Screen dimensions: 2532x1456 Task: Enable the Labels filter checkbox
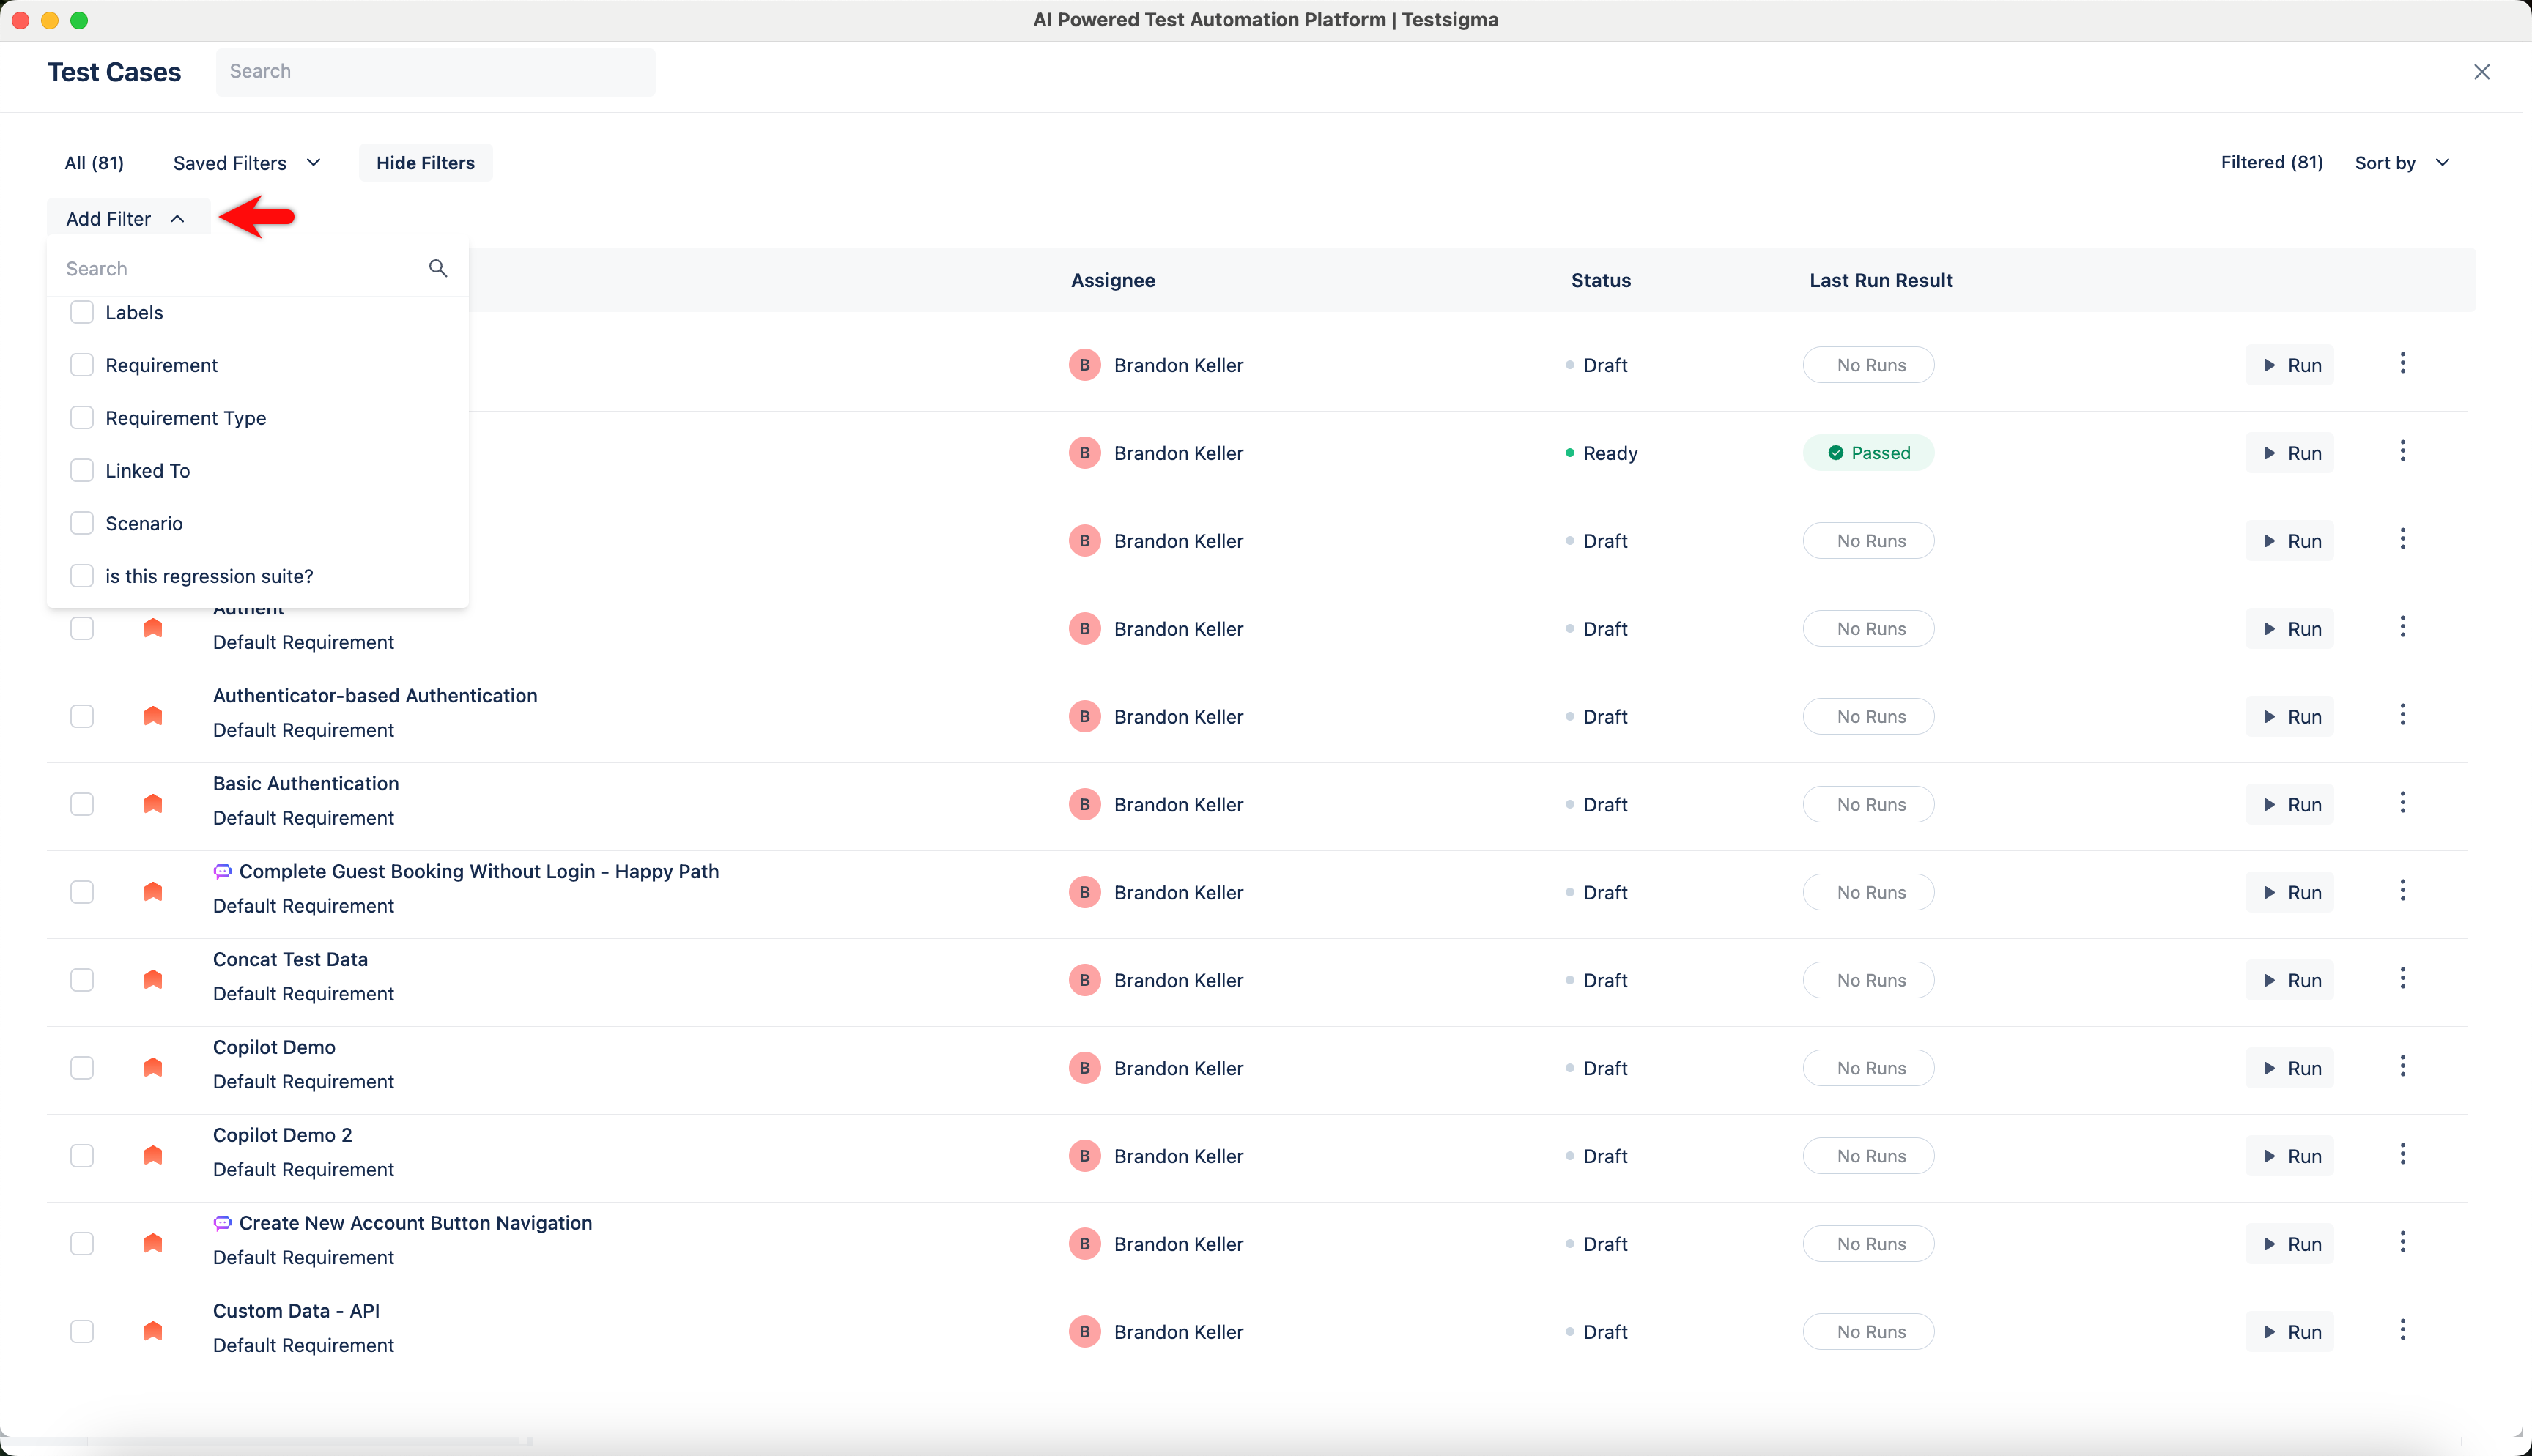[82, 312]
